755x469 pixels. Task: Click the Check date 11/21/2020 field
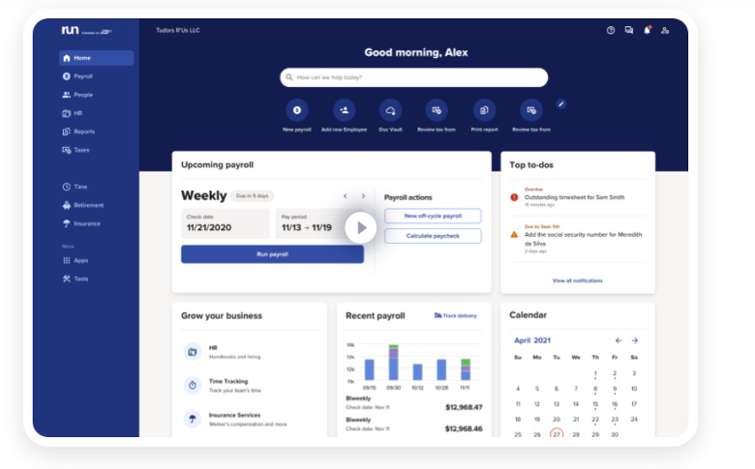pyautogui.click(x=226, y=223)
